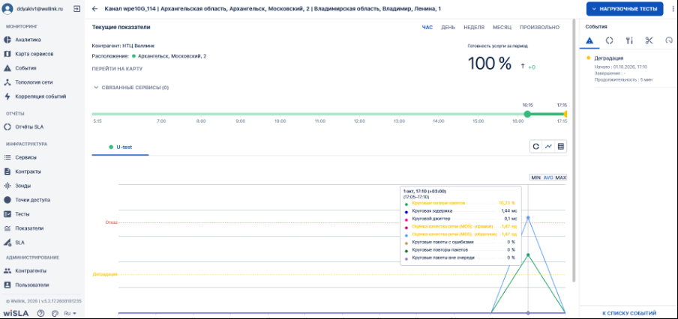Viewport: 678px width, 319px height.
Task: Click the SLA sidebar icon
Action: click(x=7, y=243)
